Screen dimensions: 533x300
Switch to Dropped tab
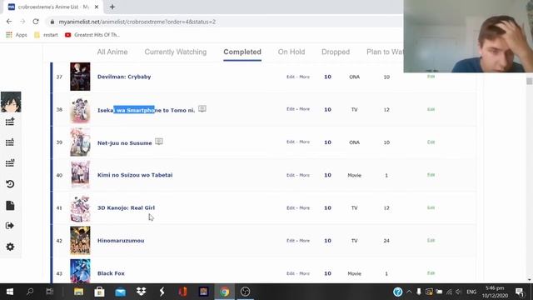[x=336, y=52]
